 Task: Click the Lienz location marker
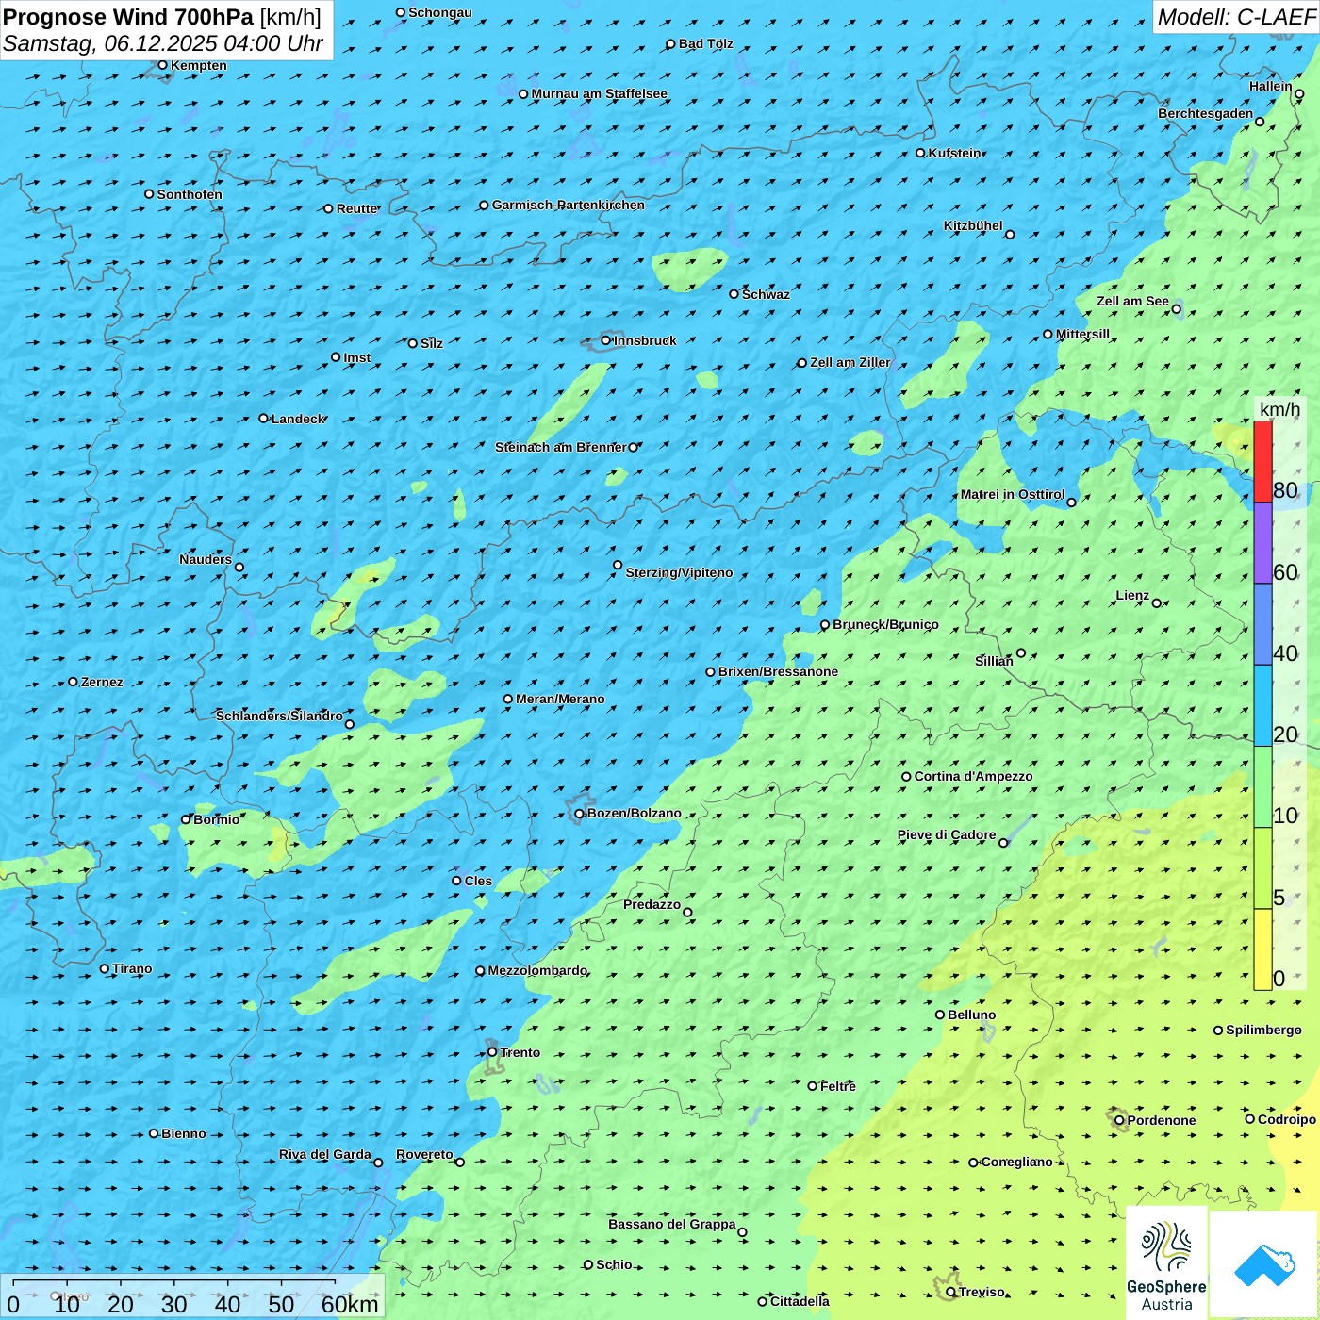[1157, 603]
